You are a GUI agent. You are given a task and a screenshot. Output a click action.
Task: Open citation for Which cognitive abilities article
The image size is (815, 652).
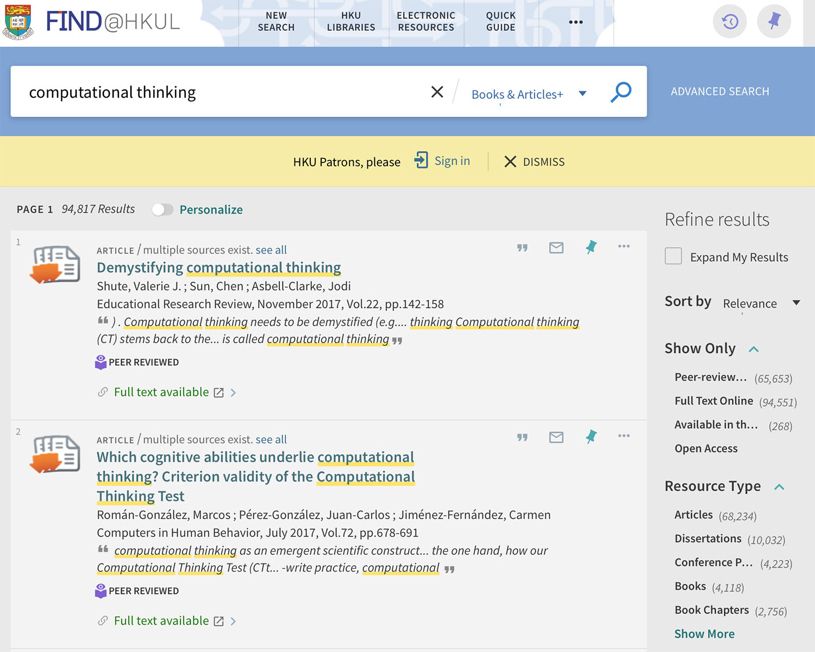pyautogui.click(x=522, y=437)
